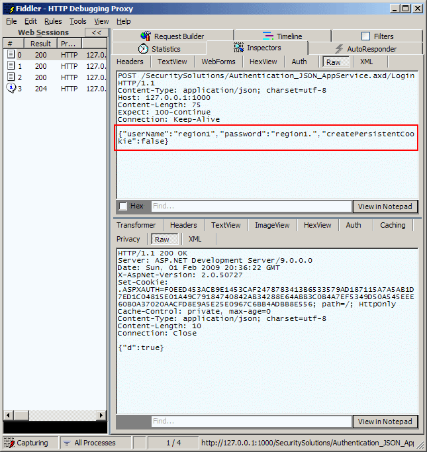
Task: Click the session URL in status bar
Action: pyautogui.click(x=308, y=443)
